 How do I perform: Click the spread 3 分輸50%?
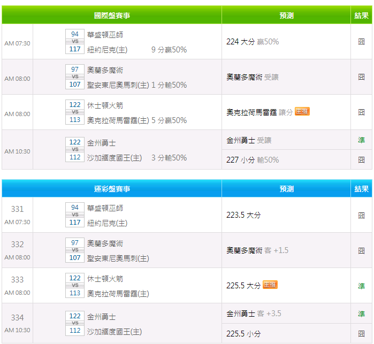[169, 158]
